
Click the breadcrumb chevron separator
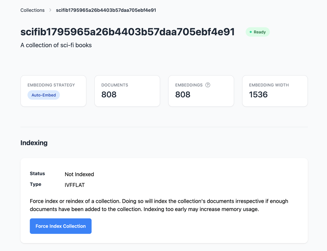pyautogui.click(x=50, y=10)
